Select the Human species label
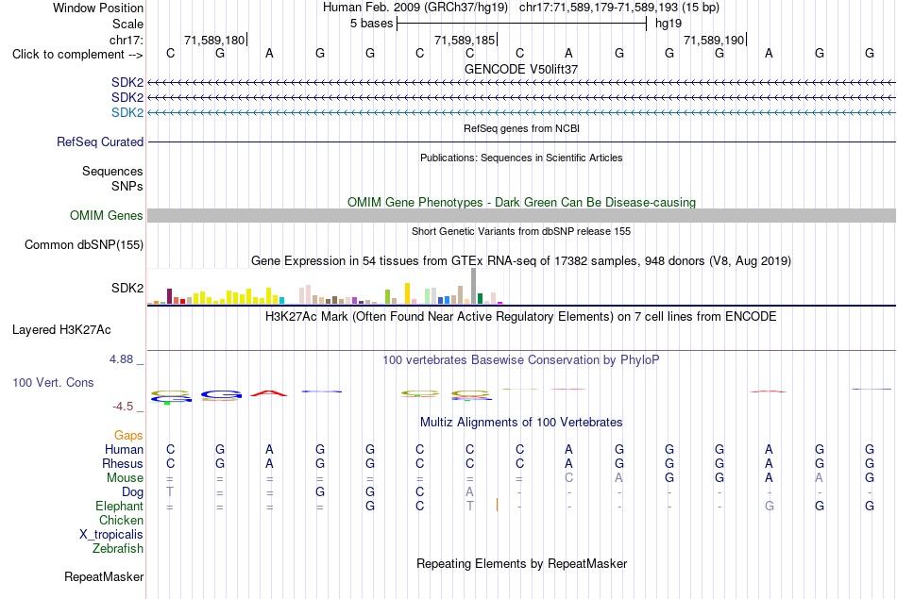This screenshot has height=599, width=897. [124, 450]
